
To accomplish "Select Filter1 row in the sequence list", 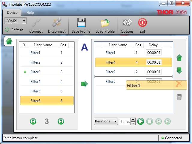I will [x=133, y=53].
